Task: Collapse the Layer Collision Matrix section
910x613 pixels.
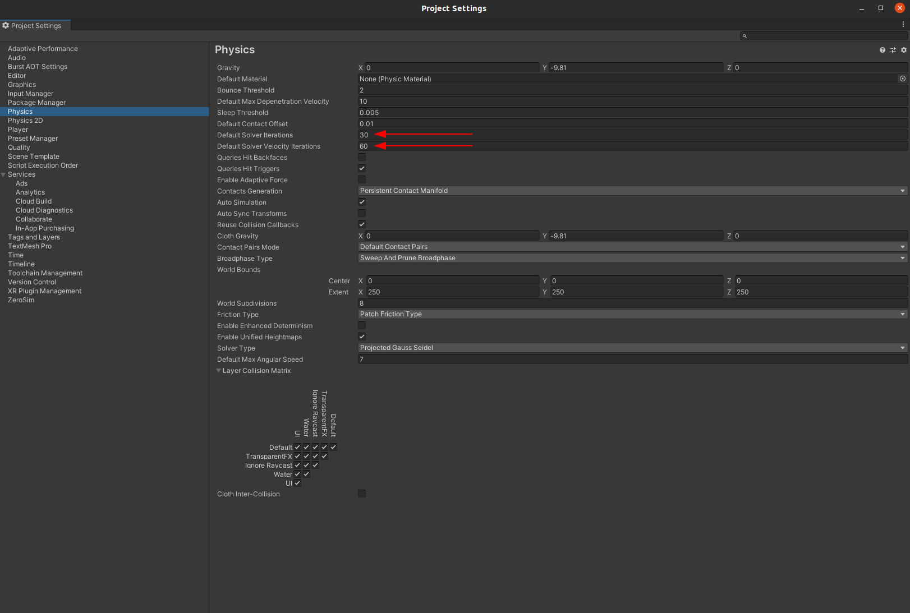Action: tap(219, 371)
